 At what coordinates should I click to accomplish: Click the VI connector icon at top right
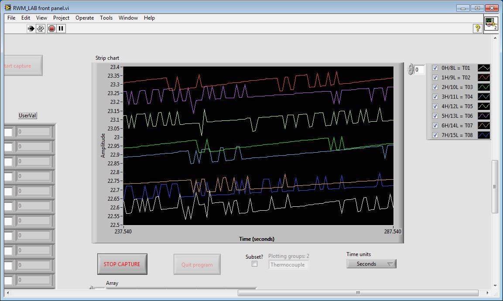tap(491, 24)
